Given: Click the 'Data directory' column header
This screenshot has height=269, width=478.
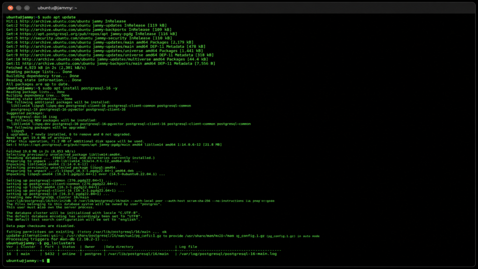Looking at the screenshot, I should tap(120, 247).
